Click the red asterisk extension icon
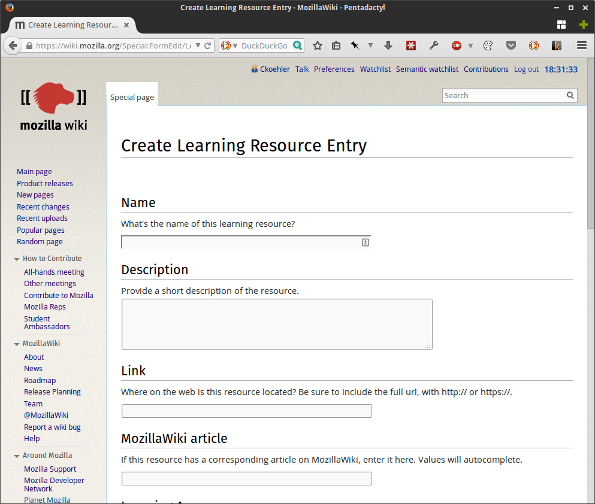This screenshot has width=595, height=504. tap(411, 46)
